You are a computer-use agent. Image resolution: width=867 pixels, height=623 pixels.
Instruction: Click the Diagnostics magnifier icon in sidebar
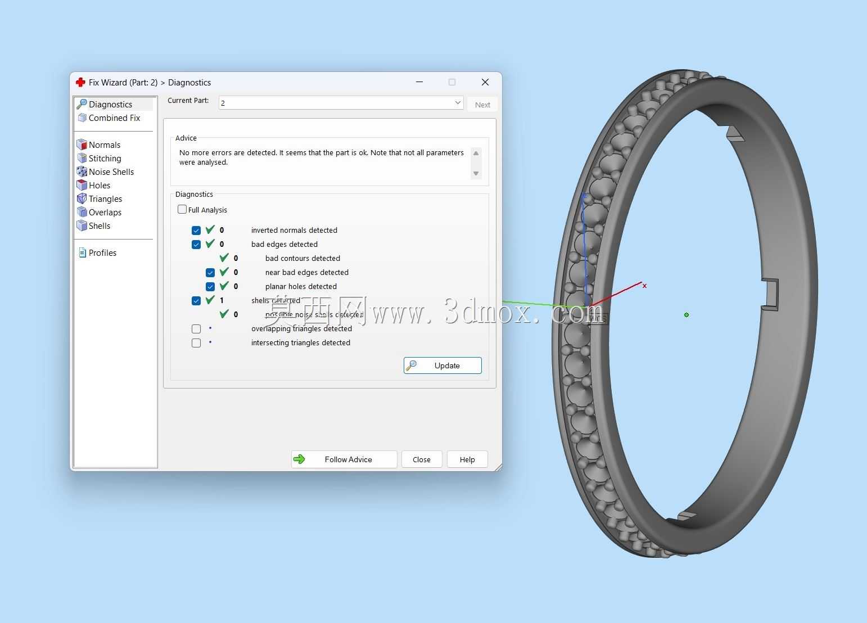coord(82,104)
